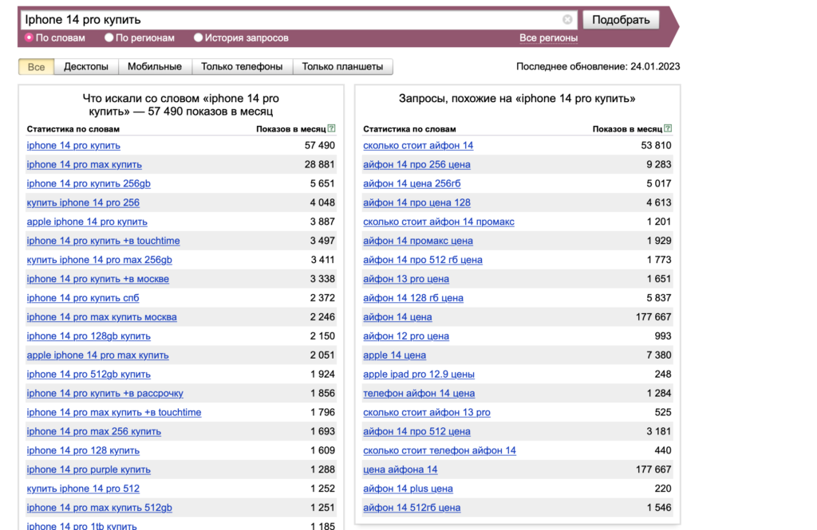The image size is (817, 530).
Task: Open 'iphone 14 pro max купить 512gb' link
Action: click(100, 508)
